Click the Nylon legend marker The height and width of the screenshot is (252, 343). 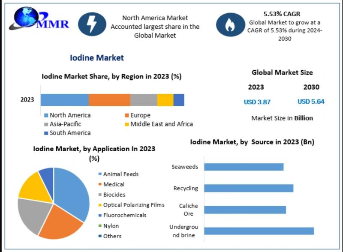[x=99, y=226]
